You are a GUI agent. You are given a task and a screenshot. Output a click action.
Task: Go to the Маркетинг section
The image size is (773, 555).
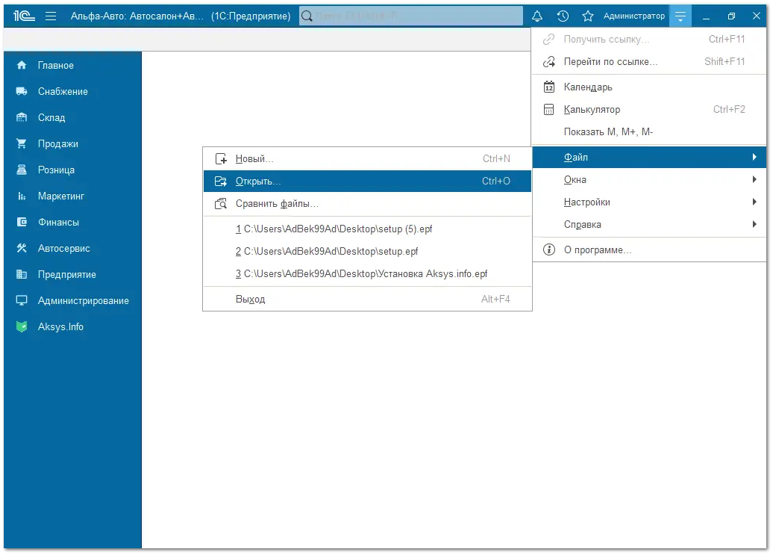point(72,196)
